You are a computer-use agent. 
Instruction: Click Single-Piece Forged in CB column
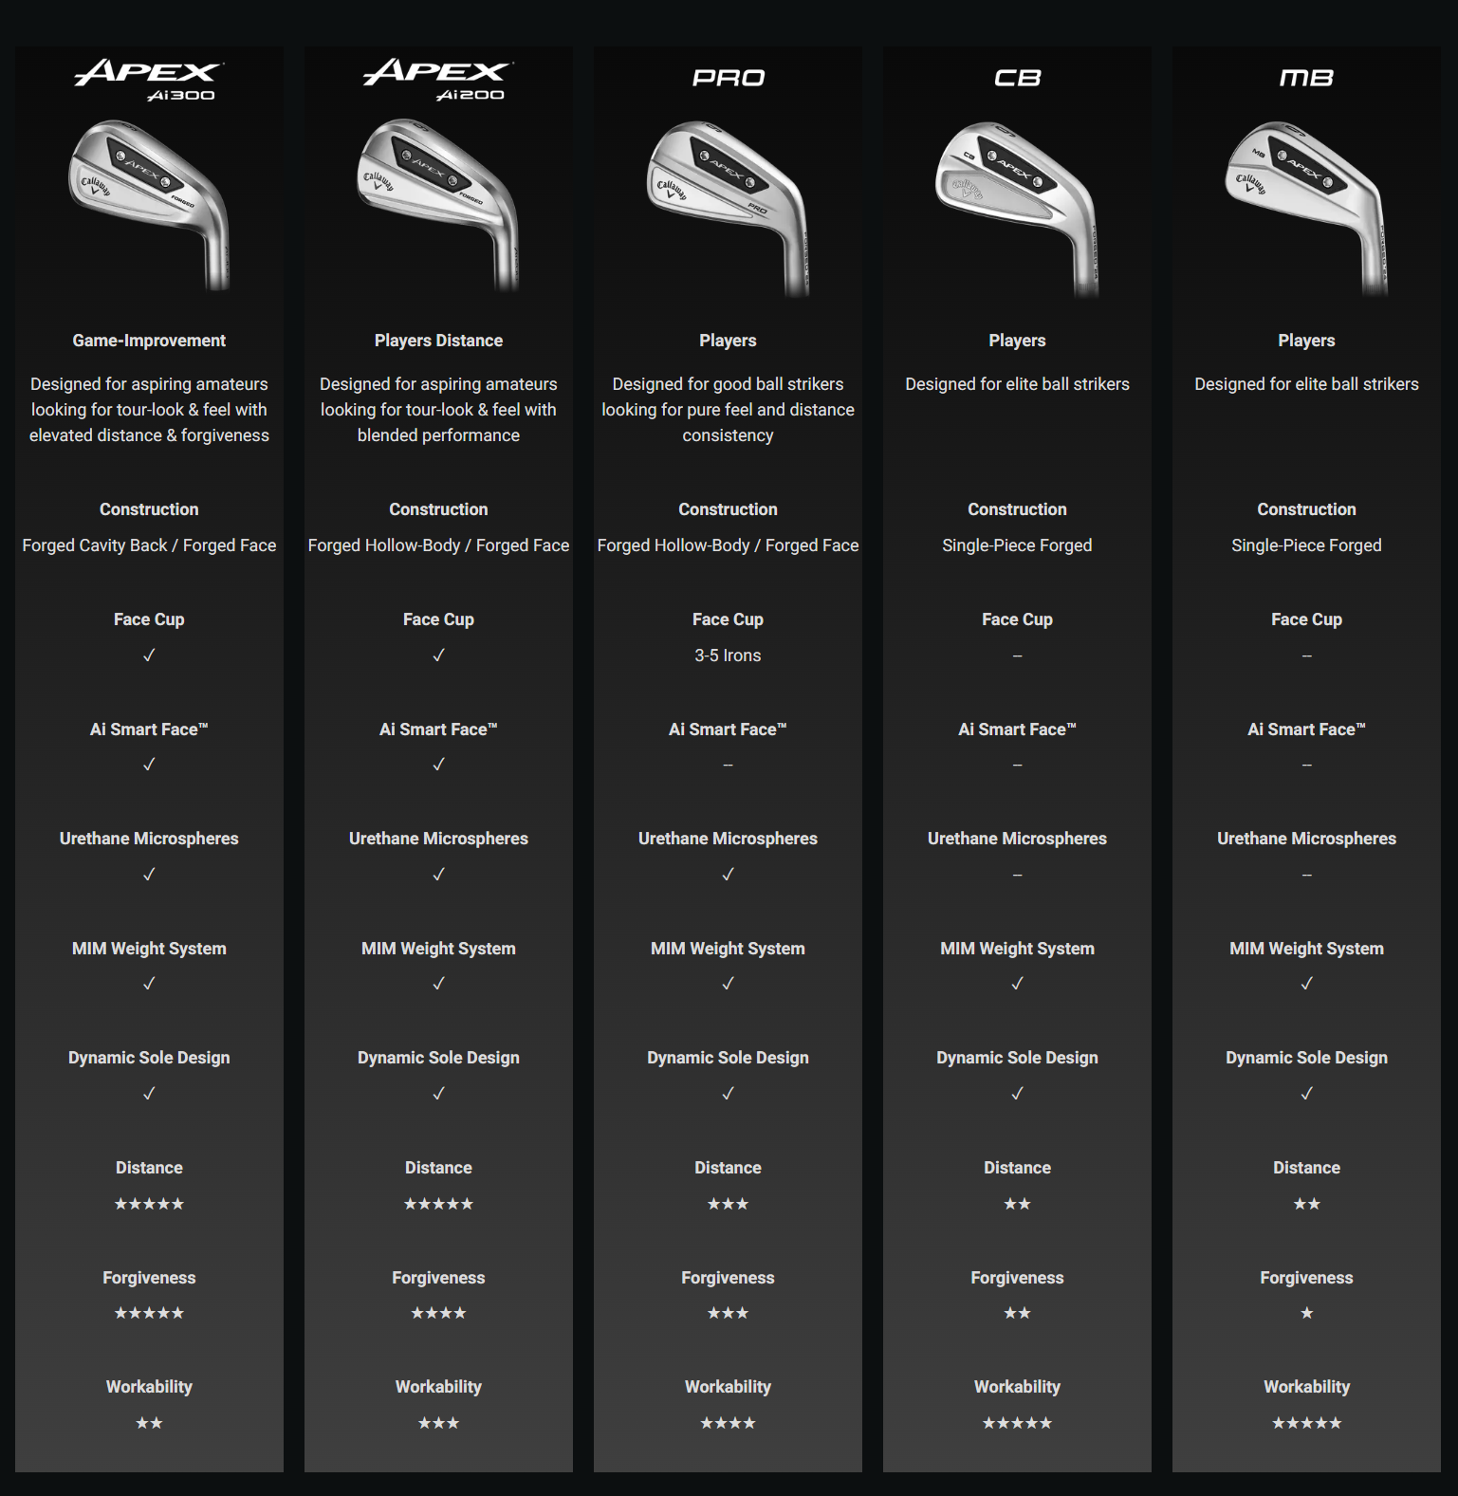1017,545
